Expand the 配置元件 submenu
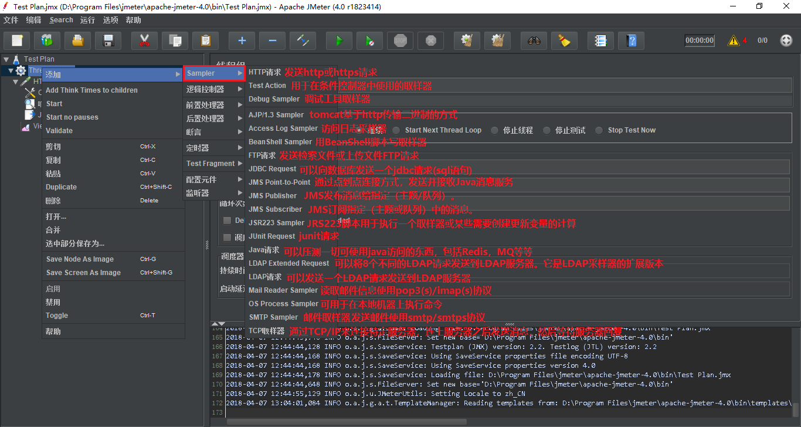This screenshot has width=801, height=427. [x=214, y=179]
